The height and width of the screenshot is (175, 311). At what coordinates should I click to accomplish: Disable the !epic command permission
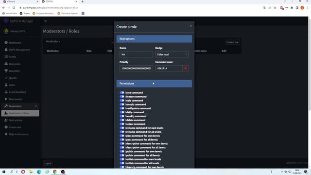point(122,101)
